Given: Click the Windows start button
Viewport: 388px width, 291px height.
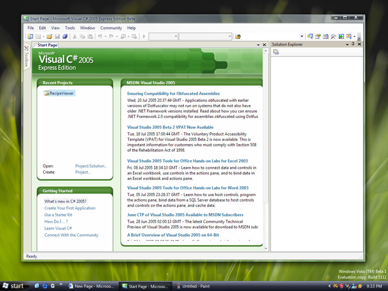Looking at the screenshot, I should (15, 286).
